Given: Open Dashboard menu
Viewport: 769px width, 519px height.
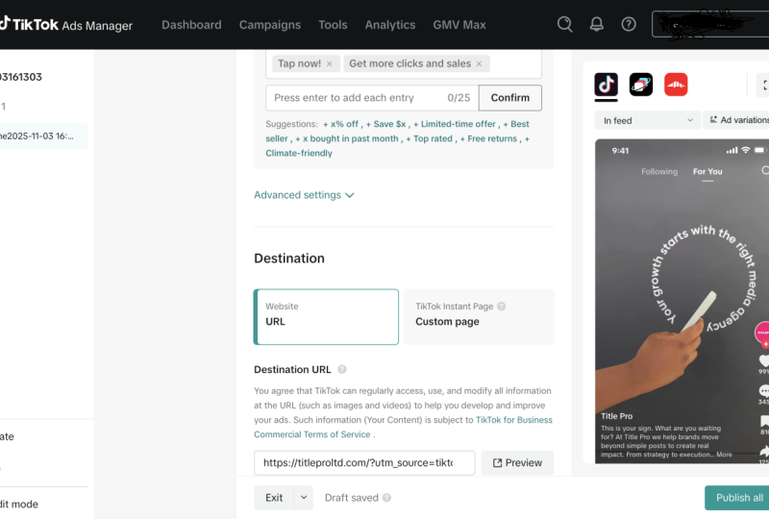Looking at the screenshot, I should pyautogui.click(x=191, y=25).
